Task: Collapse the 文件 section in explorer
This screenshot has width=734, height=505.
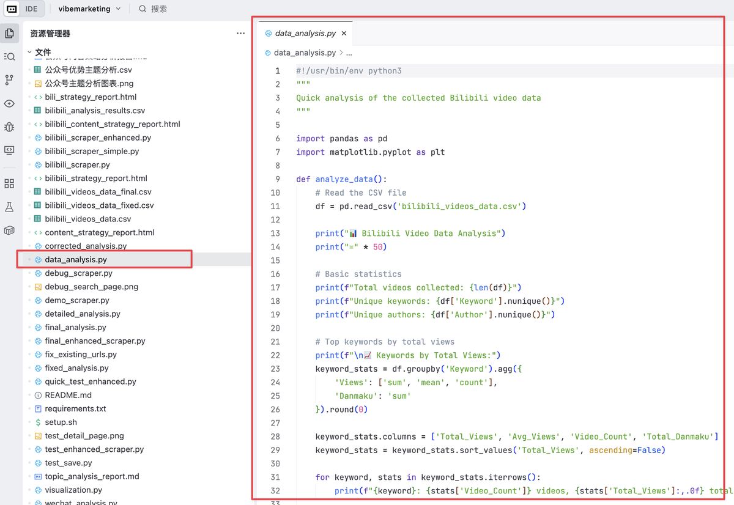Action: click(29, 52)
